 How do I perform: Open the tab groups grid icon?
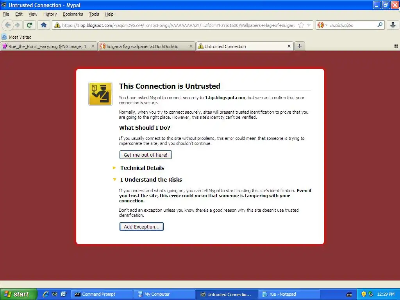(396, 46)
